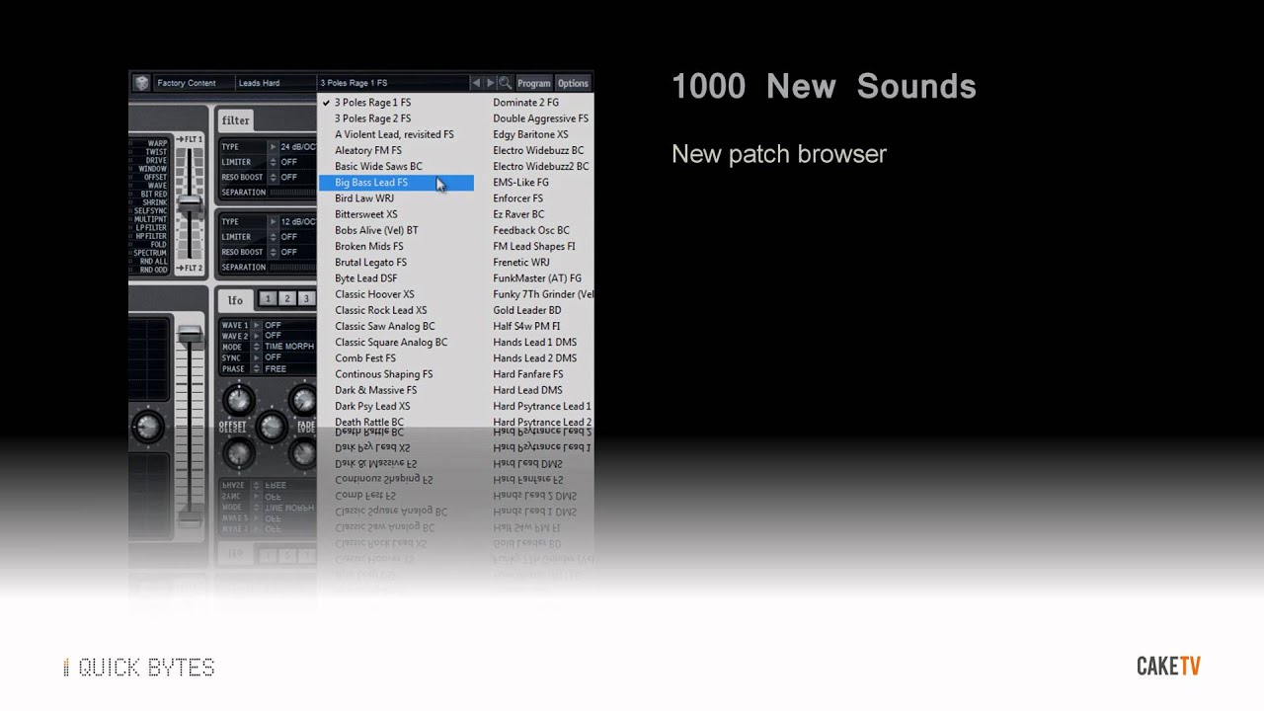Image resolution: width=1264 pixels, height=711 pixels.
Task: Click the LFO OFFSET knob
Action: coord(237,401)
